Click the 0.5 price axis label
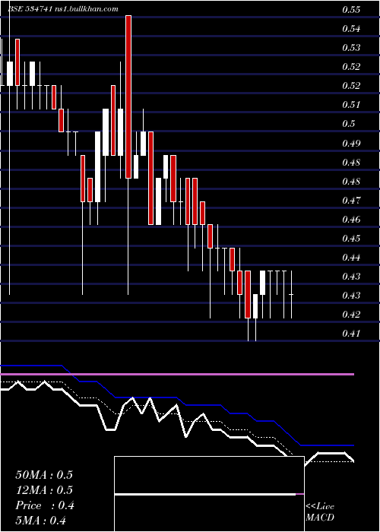 click(x=349, y=124)
